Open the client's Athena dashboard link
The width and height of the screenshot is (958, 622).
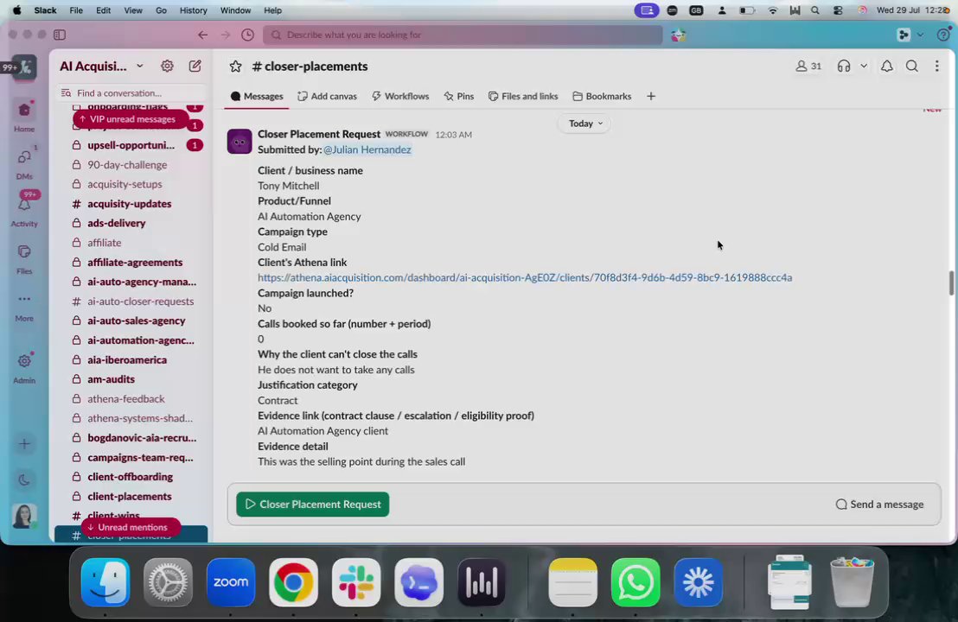point(525,277)
